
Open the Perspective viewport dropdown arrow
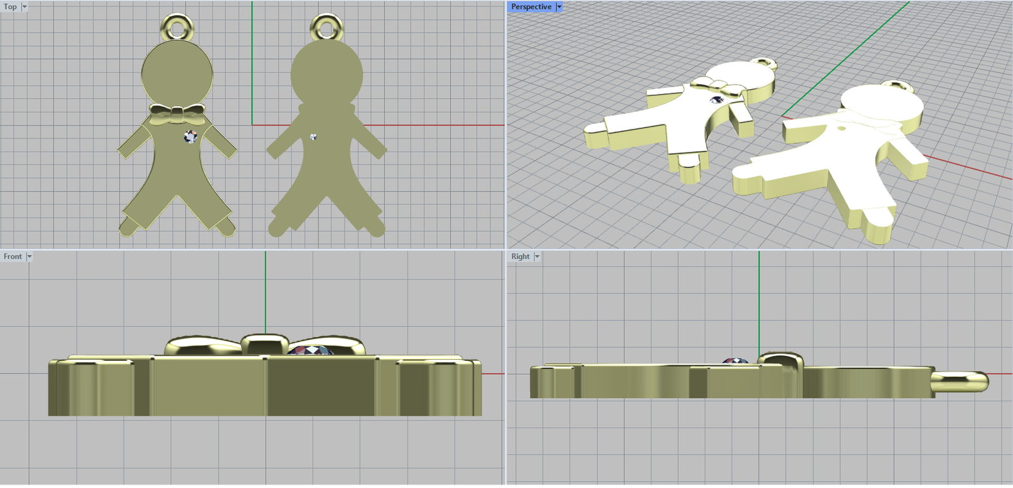pyautogui.click(x=559, y=7)
